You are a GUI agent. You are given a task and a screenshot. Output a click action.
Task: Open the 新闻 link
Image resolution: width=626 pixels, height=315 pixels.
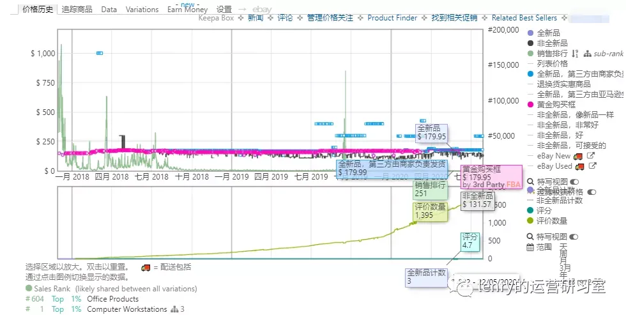(256, 18)
